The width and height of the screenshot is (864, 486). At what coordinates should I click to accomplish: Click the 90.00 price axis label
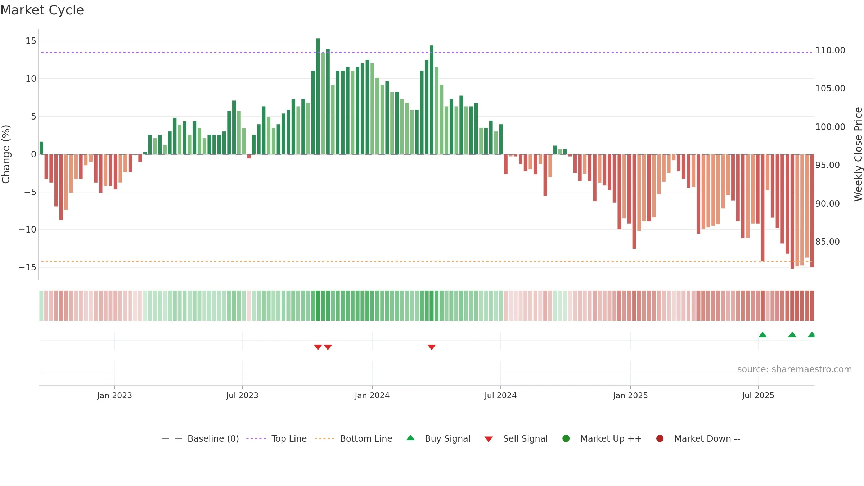(828, 203)
